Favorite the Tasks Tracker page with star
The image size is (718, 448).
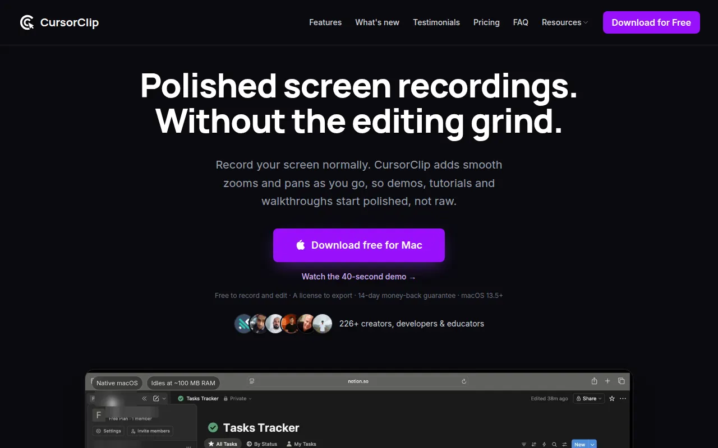(x=612, y=398)
